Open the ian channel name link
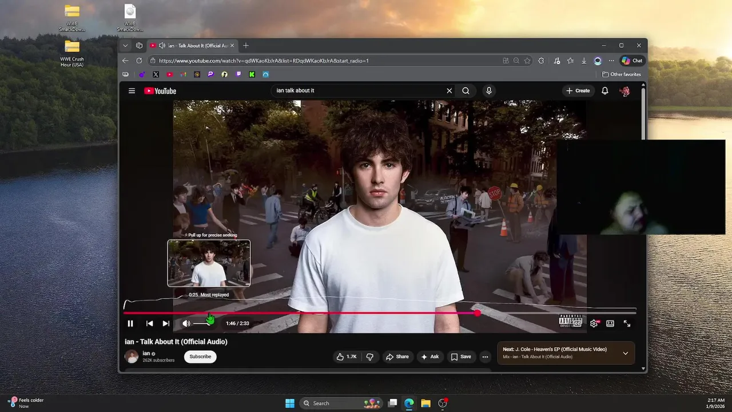 pyautogui.click(x=146, y=353)
